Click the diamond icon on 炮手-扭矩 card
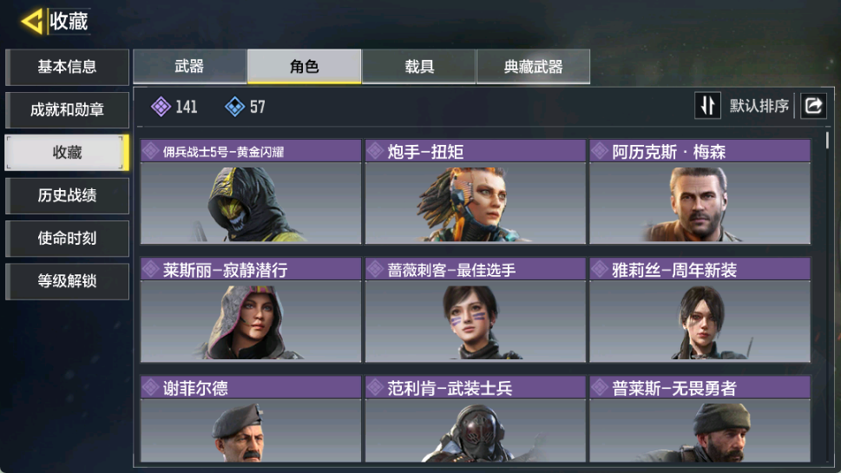The width and height of the screenshot is (841, 473). tap(375, 152)
